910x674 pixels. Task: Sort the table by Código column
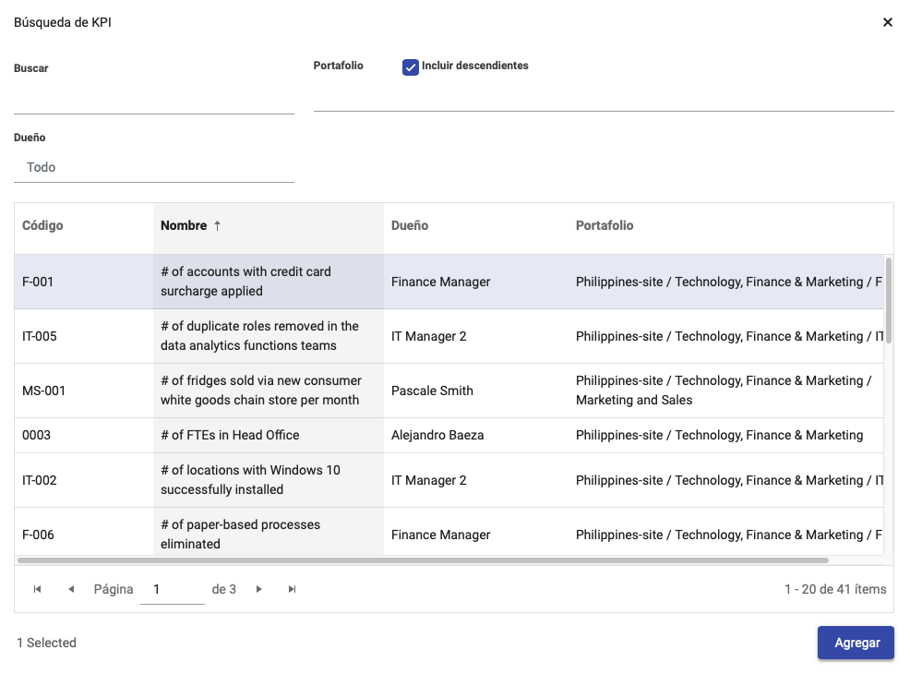42,225
